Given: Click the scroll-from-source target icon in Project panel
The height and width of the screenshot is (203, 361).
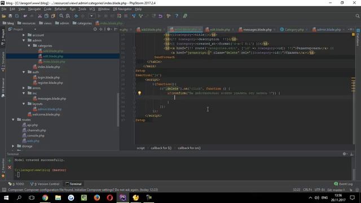Looking at the screenshot, I should click(95, 29).
